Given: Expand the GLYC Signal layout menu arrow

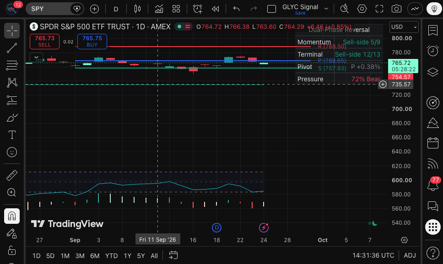Looking at the screenshot, I should (326, 9).
